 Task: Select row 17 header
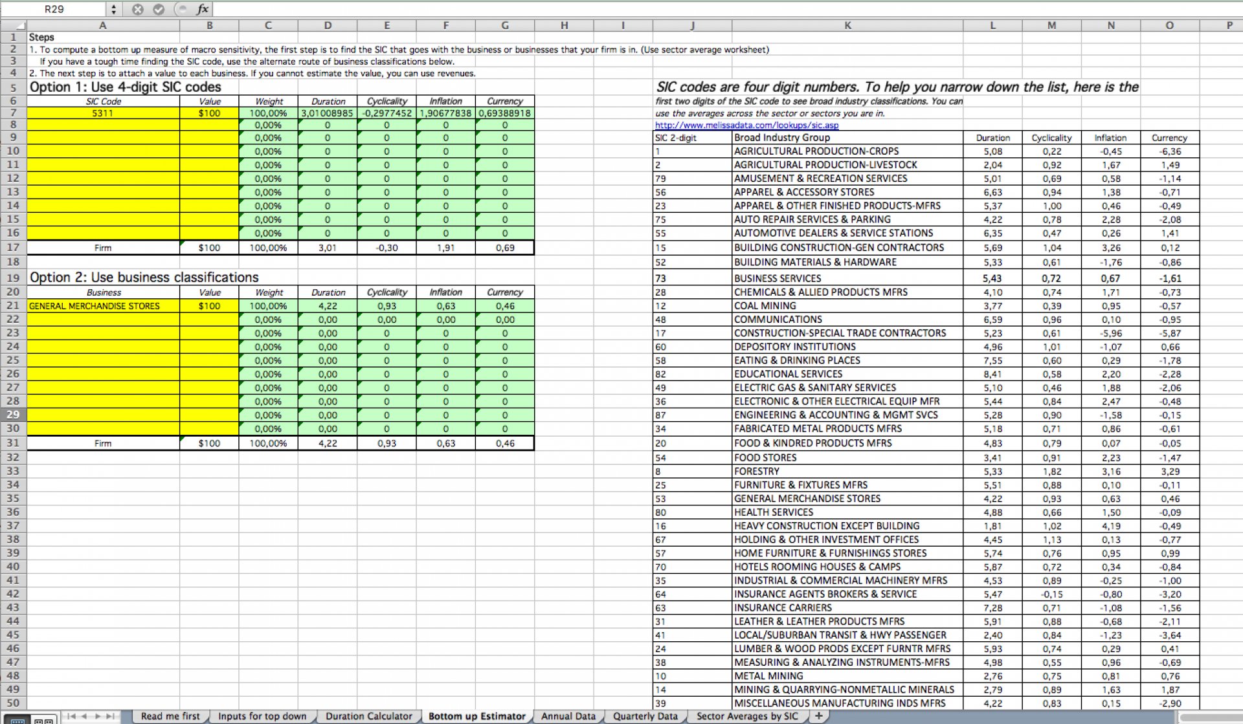click(13, 247)
